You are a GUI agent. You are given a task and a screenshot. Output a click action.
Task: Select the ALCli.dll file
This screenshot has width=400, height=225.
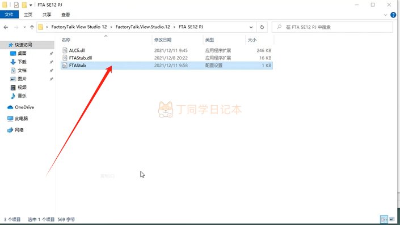tap(167, 50)
